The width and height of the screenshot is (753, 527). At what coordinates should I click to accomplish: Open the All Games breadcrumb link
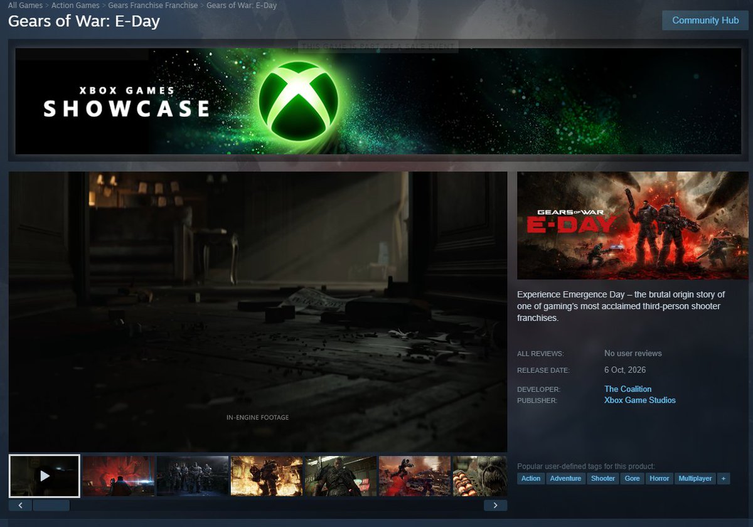click(26, 6)
